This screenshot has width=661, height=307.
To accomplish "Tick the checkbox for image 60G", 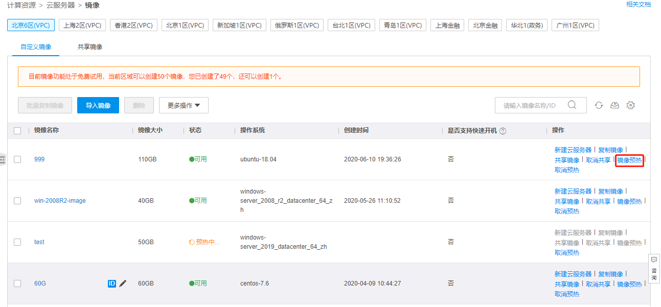I will 17,284.
